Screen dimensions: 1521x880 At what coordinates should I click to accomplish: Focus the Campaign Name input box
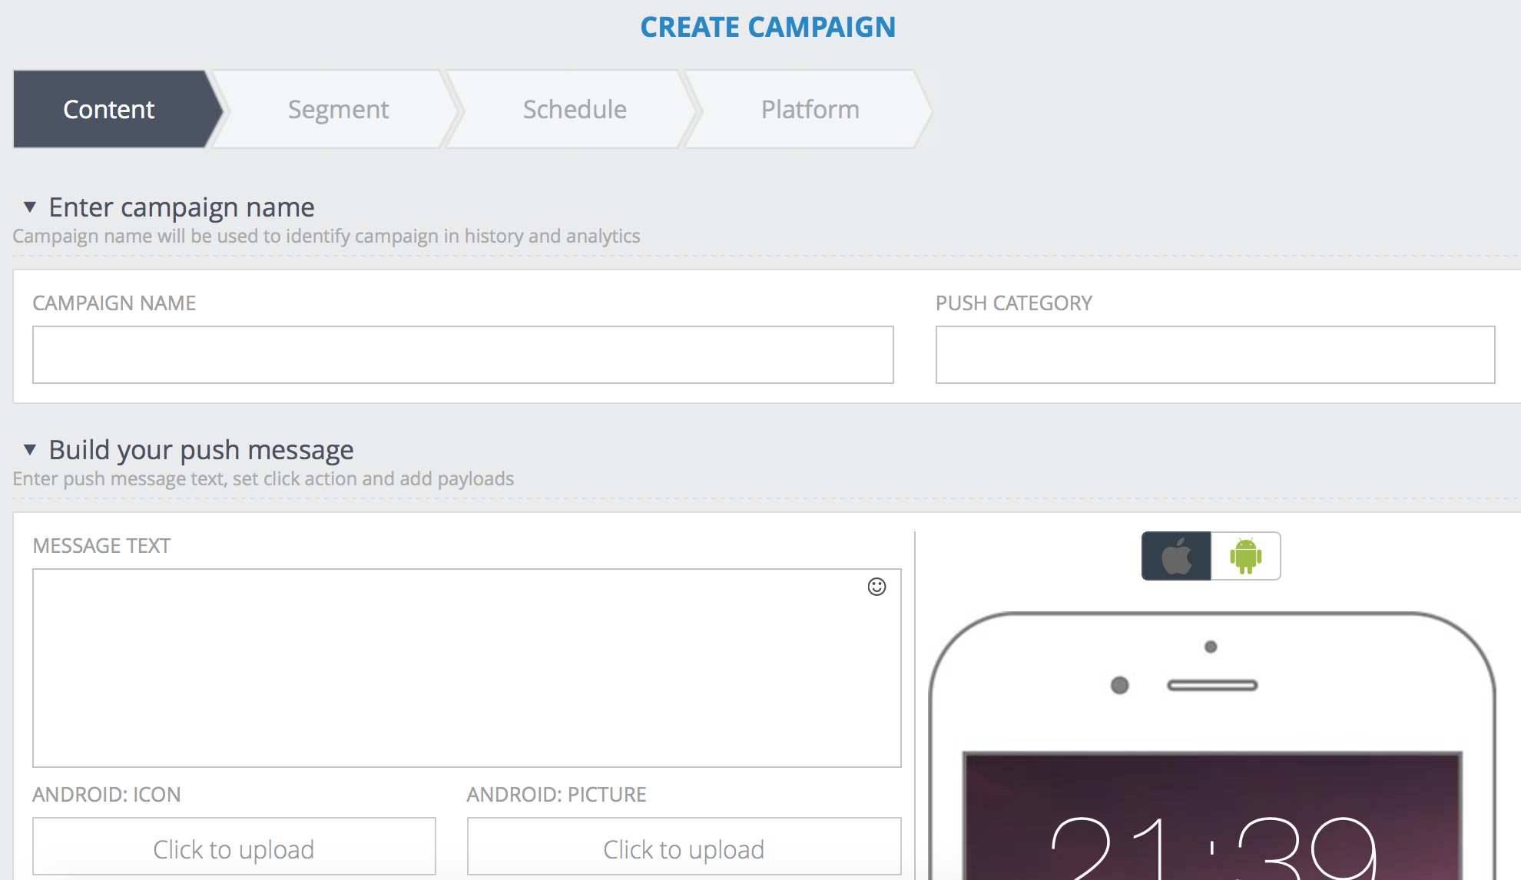pyautogui.click(x=462, y=355)
